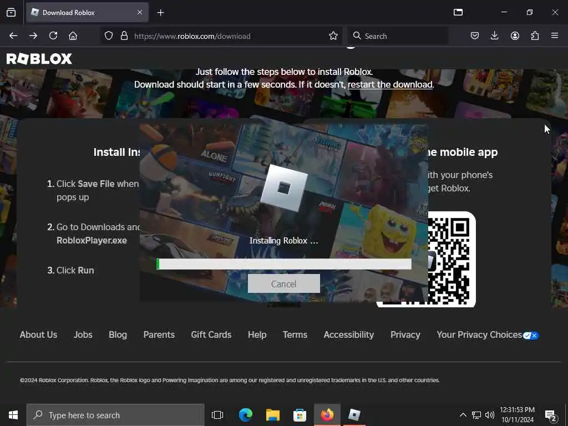Reload the Roblox download page
Screen dimensions: 568x426
click(53, 36)
